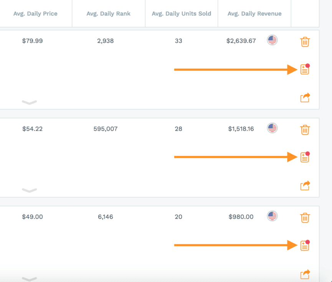Screen dimensions: 332x282
Task: Click the $2,639.67 revenue value
Action: [241, 41]
